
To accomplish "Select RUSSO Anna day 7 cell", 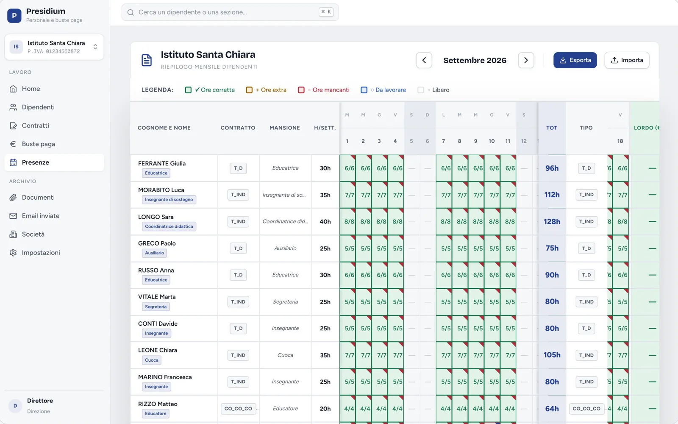I will (x=445, y=275).
